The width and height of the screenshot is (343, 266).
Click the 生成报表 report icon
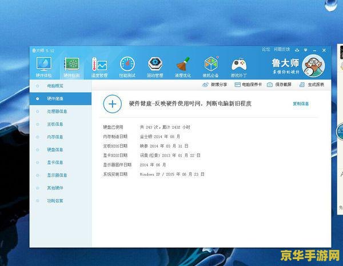click(x=302, y=85)
